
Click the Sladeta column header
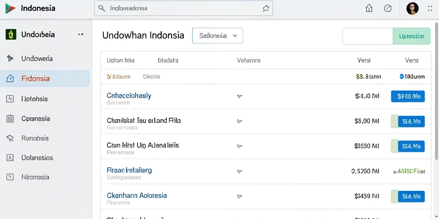click(168, 60)
